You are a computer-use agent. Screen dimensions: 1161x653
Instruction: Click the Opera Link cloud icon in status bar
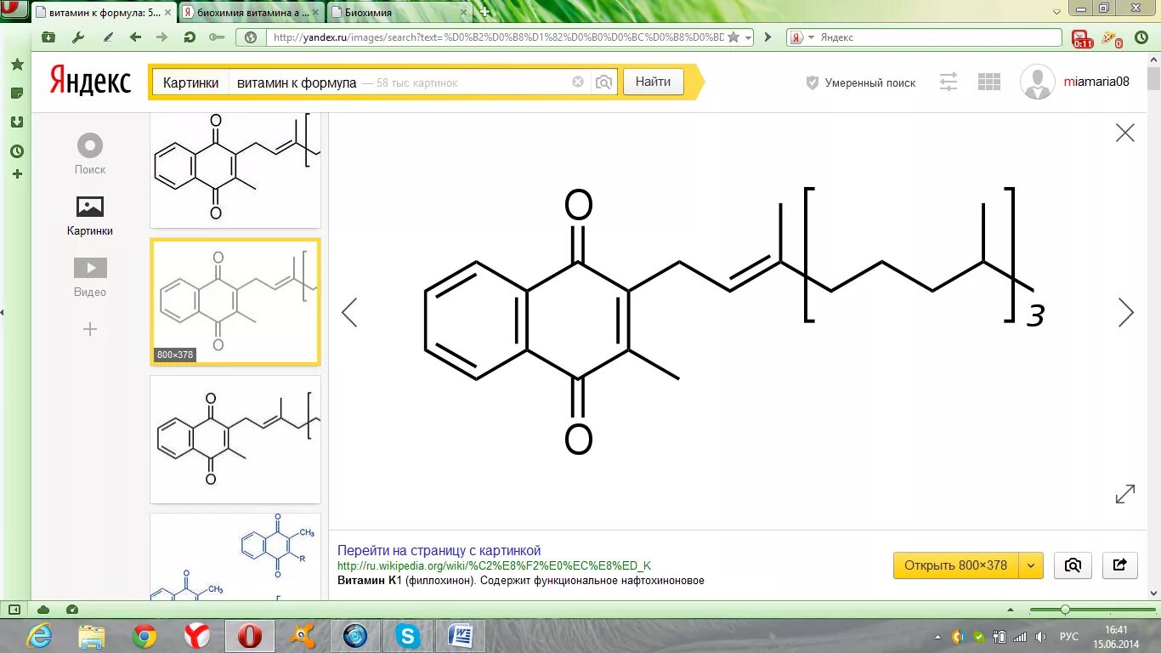43,610
